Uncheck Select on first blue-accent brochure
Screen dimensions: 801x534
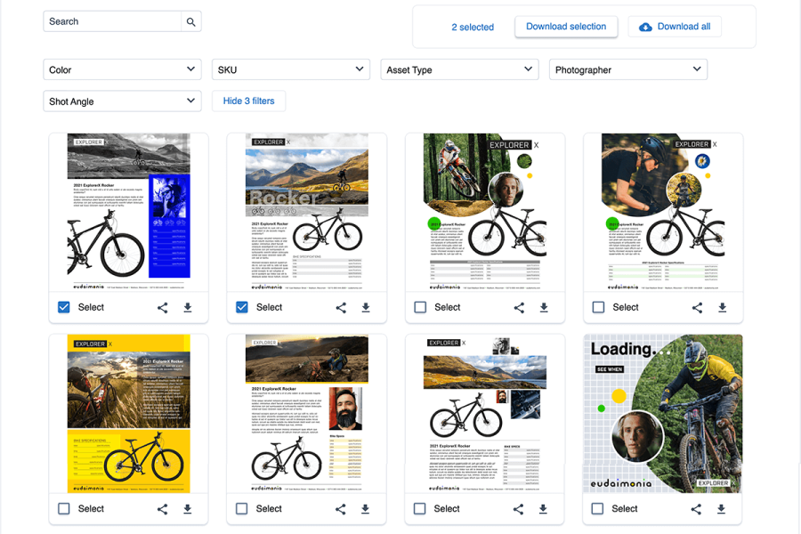tap(64, 307)
